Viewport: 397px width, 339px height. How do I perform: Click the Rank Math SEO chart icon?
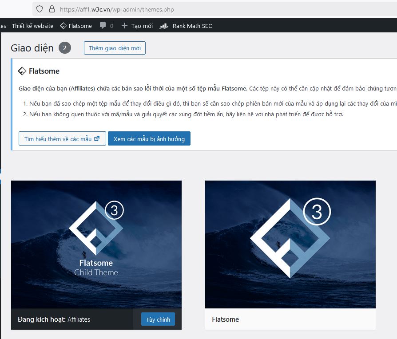[164, 26]
